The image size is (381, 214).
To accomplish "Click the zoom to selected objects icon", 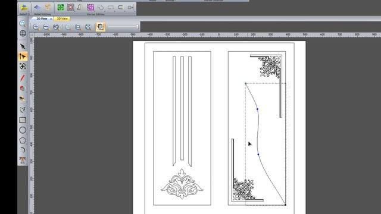I will pos(78,27).
